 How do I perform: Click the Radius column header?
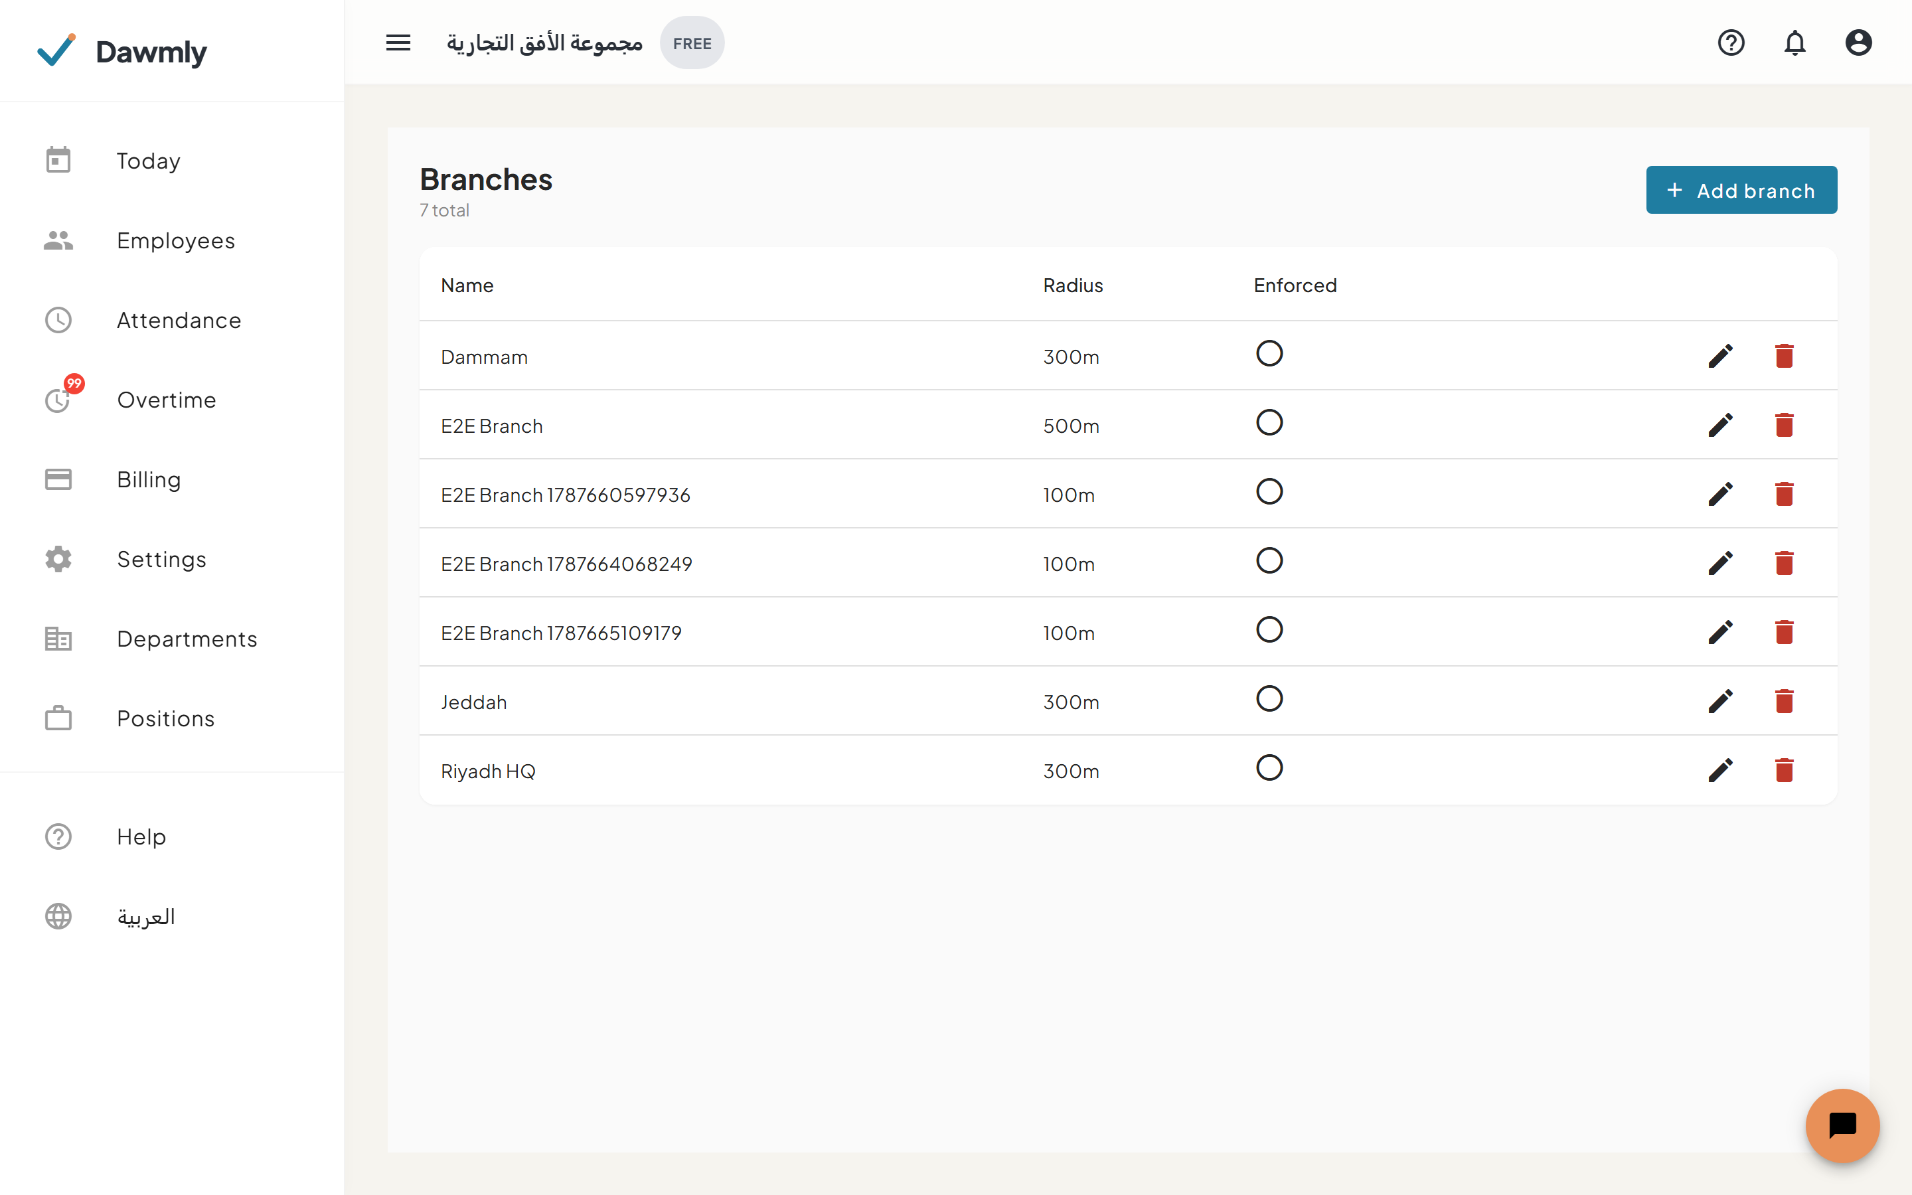pos(1073,285)
